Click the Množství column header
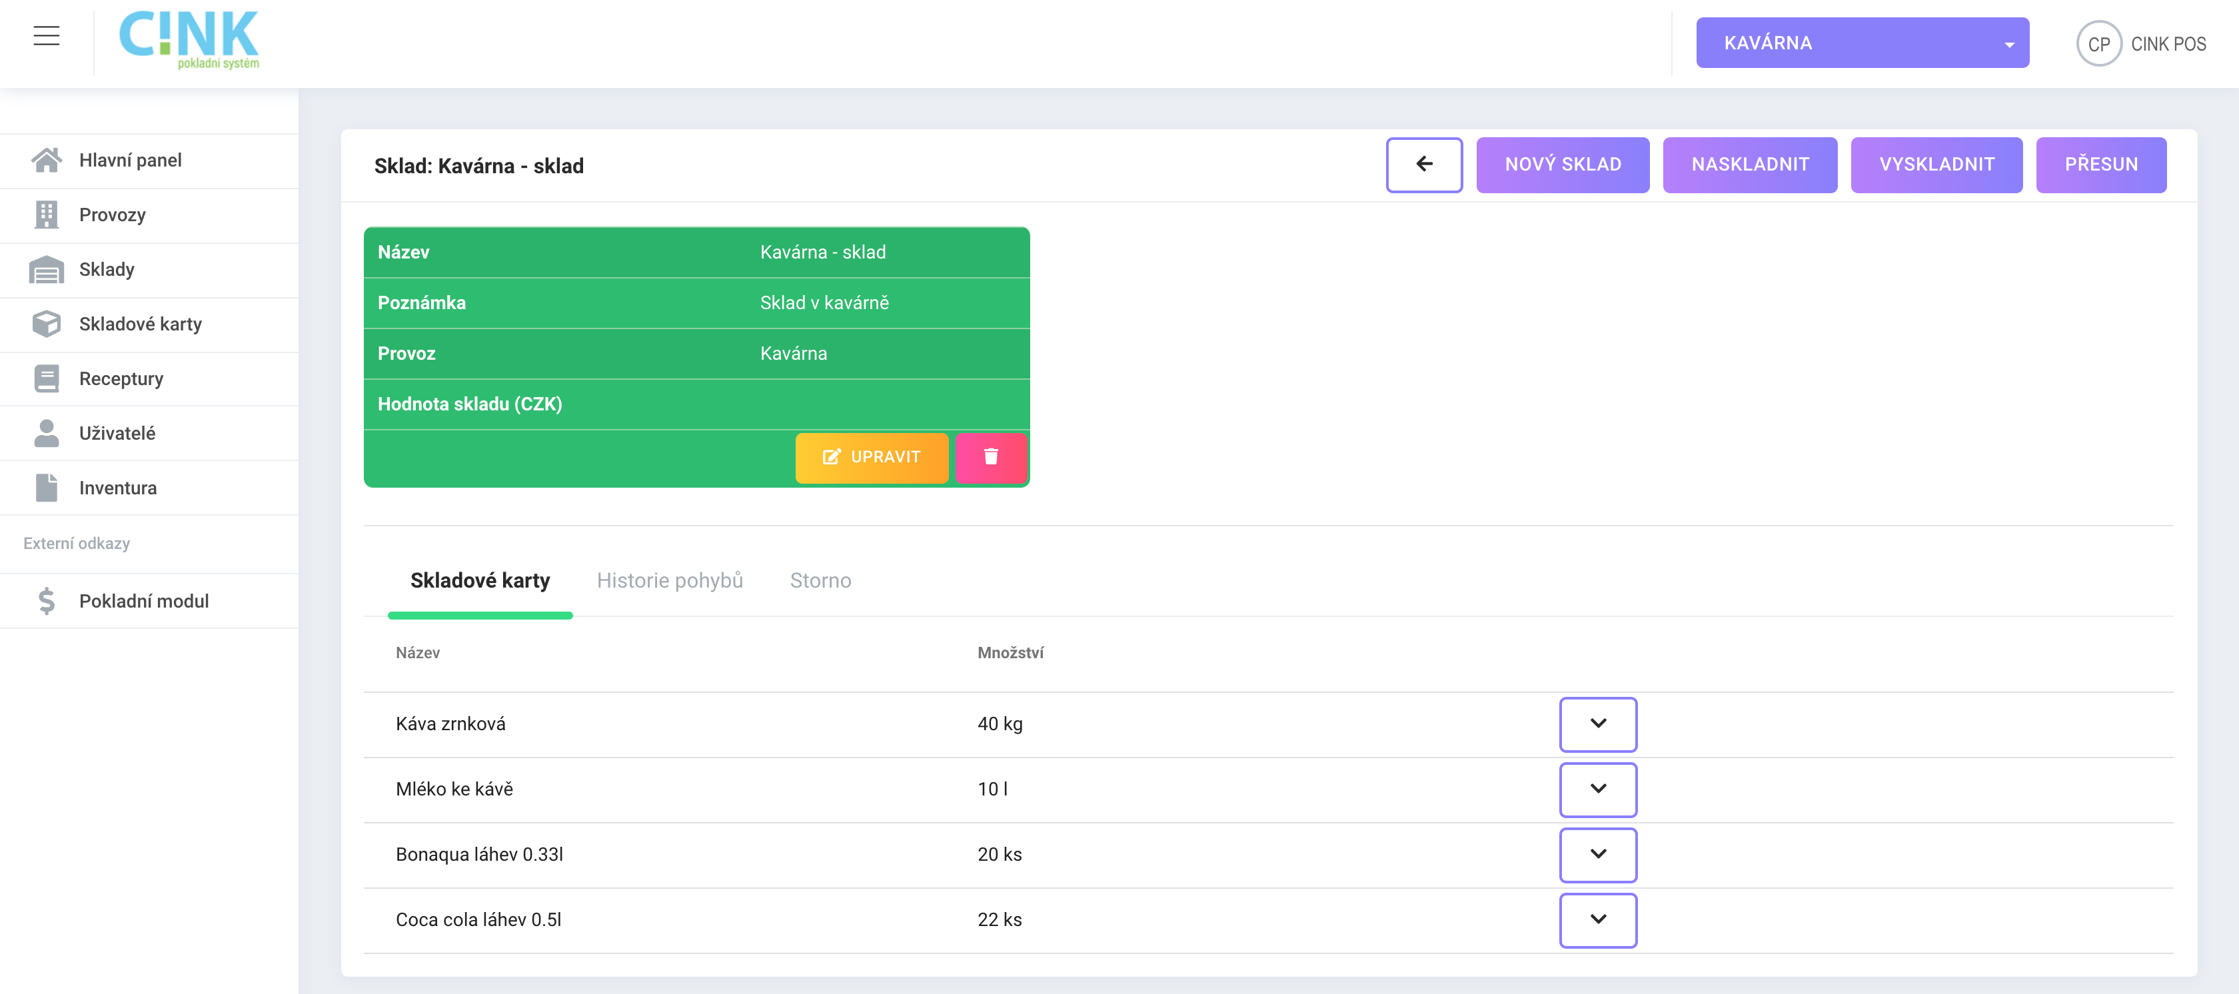Image resolution: width=2239 pixels, height=994 pixels. tap(1010, 652)
